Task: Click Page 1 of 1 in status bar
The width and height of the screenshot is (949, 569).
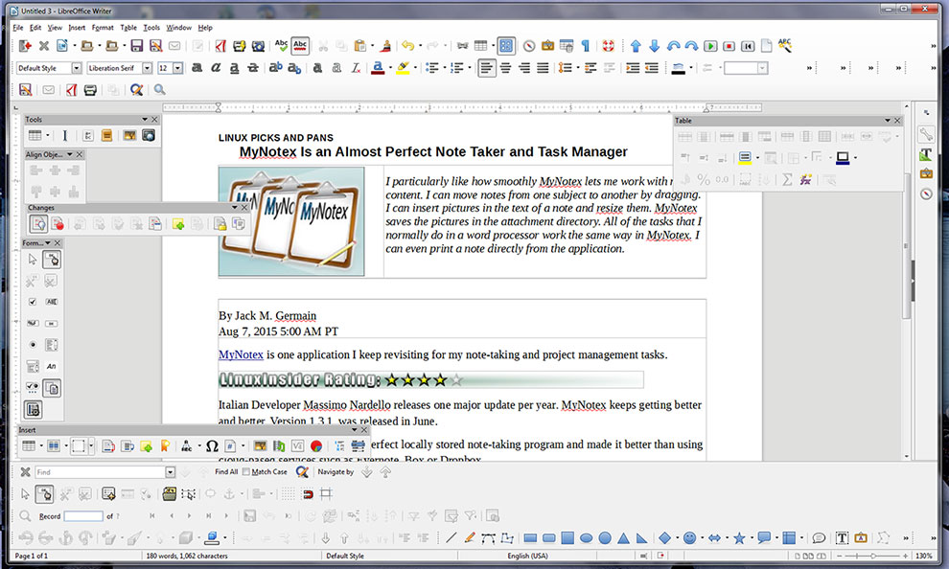Action: tap(32, 556)
